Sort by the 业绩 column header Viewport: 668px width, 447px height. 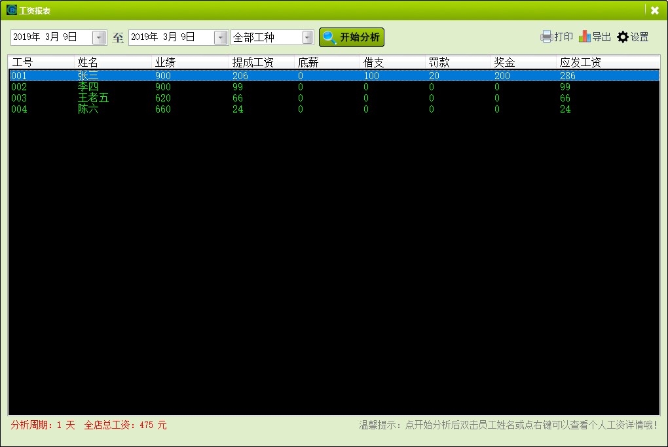[165, 63]
